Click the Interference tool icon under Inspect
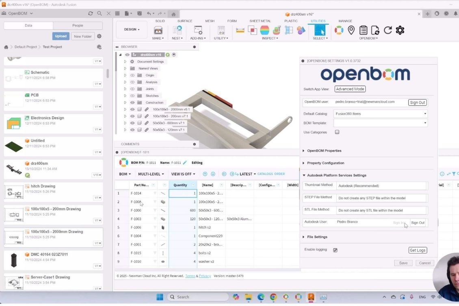This screenshot has height=306, width=459. [x=252, y=30]
